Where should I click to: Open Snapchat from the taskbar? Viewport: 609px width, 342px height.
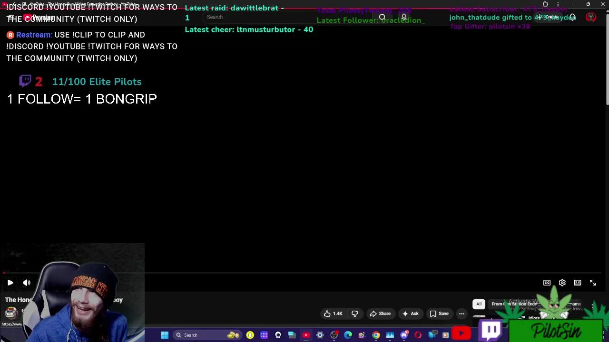[250, 335]
